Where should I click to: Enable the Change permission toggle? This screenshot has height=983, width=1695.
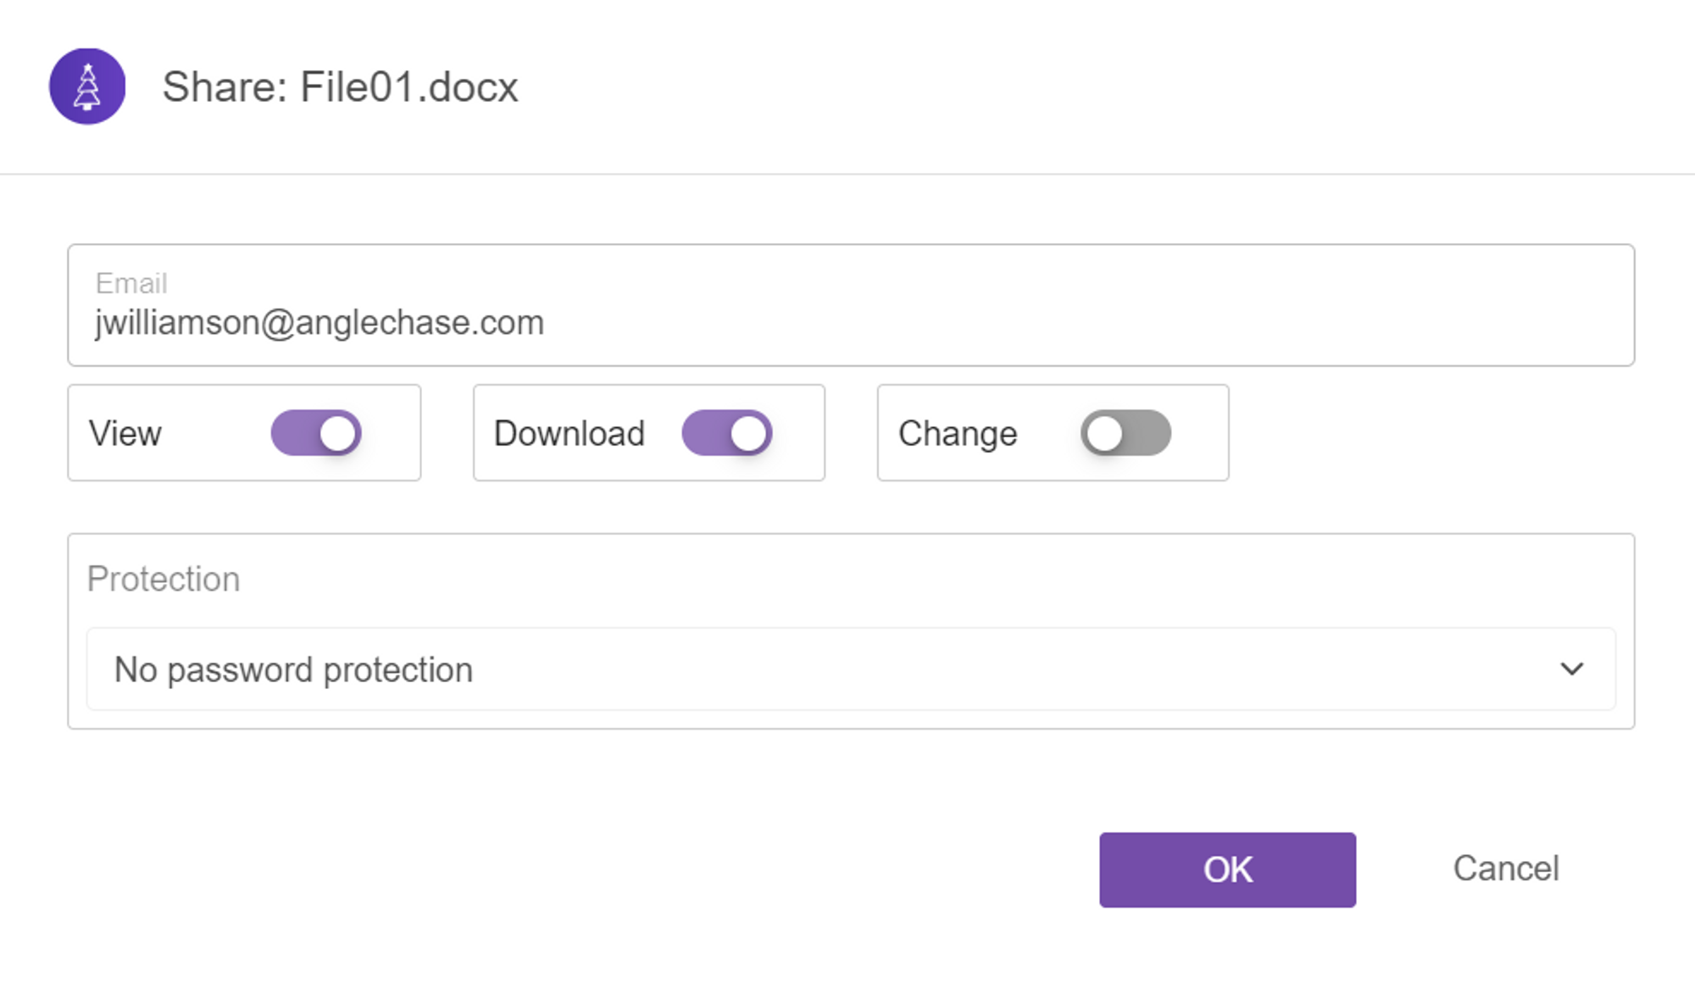1125,433
